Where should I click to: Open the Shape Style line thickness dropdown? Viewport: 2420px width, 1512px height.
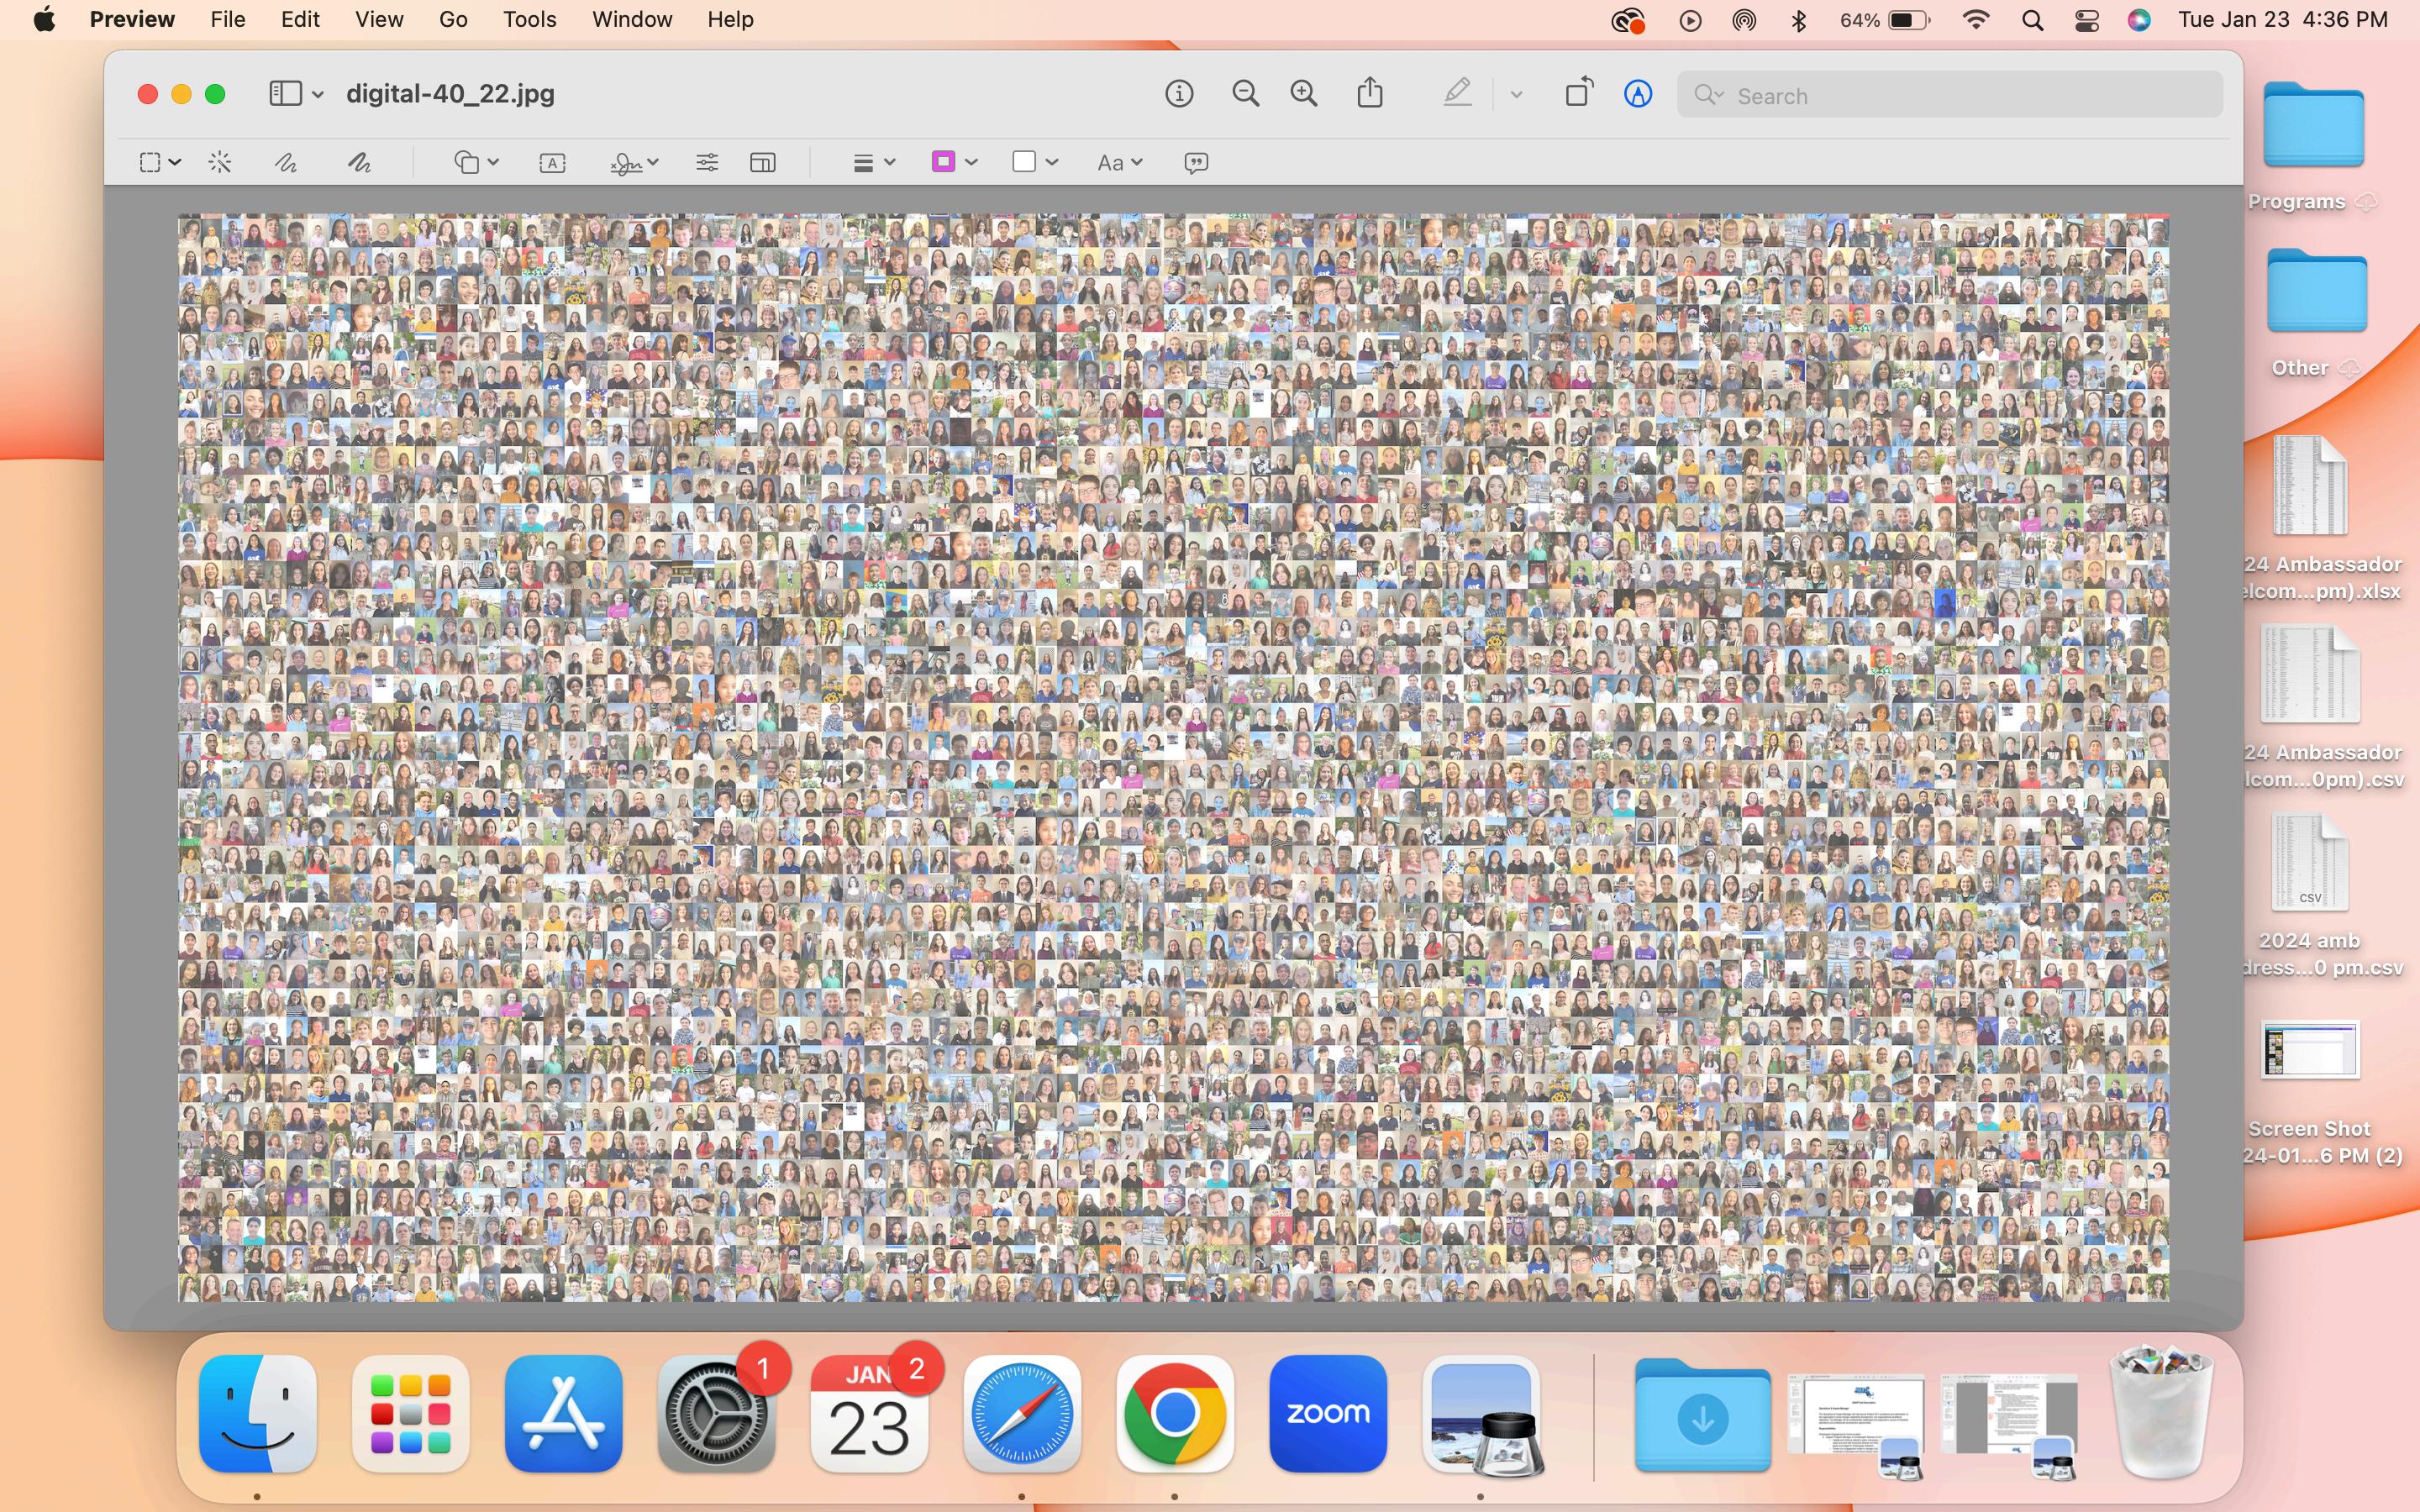[873, 162]
